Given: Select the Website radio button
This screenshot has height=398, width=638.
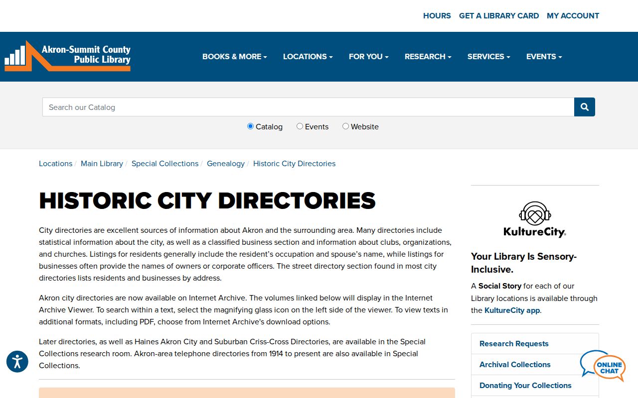Looking at the screenshot, I should (x=345, y=126).
